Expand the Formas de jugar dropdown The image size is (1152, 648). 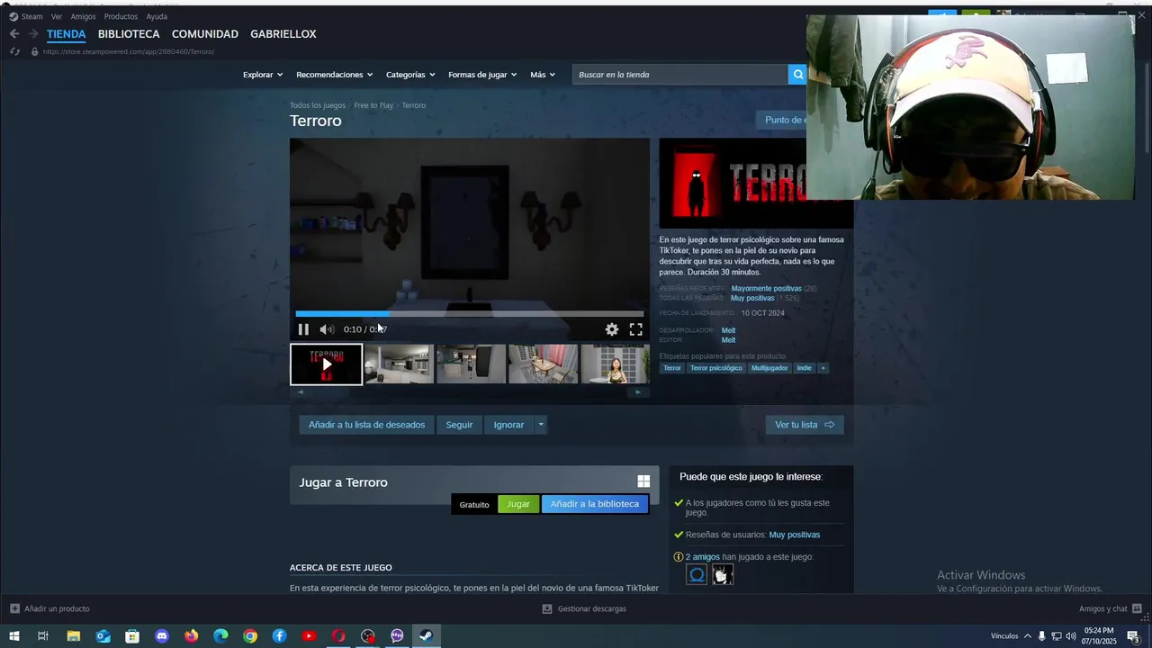pyautogui.click(x=483, y=75)
